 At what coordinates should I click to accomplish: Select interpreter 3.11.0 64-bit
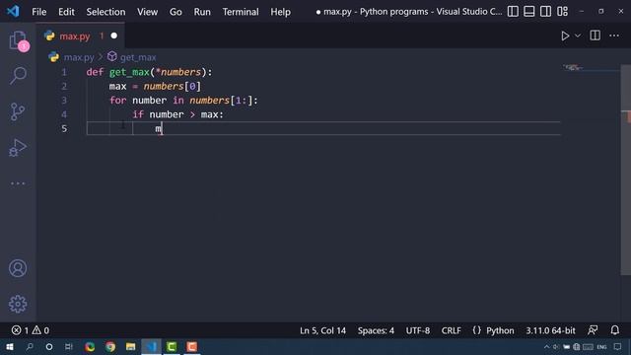click(x=550, y=330)
